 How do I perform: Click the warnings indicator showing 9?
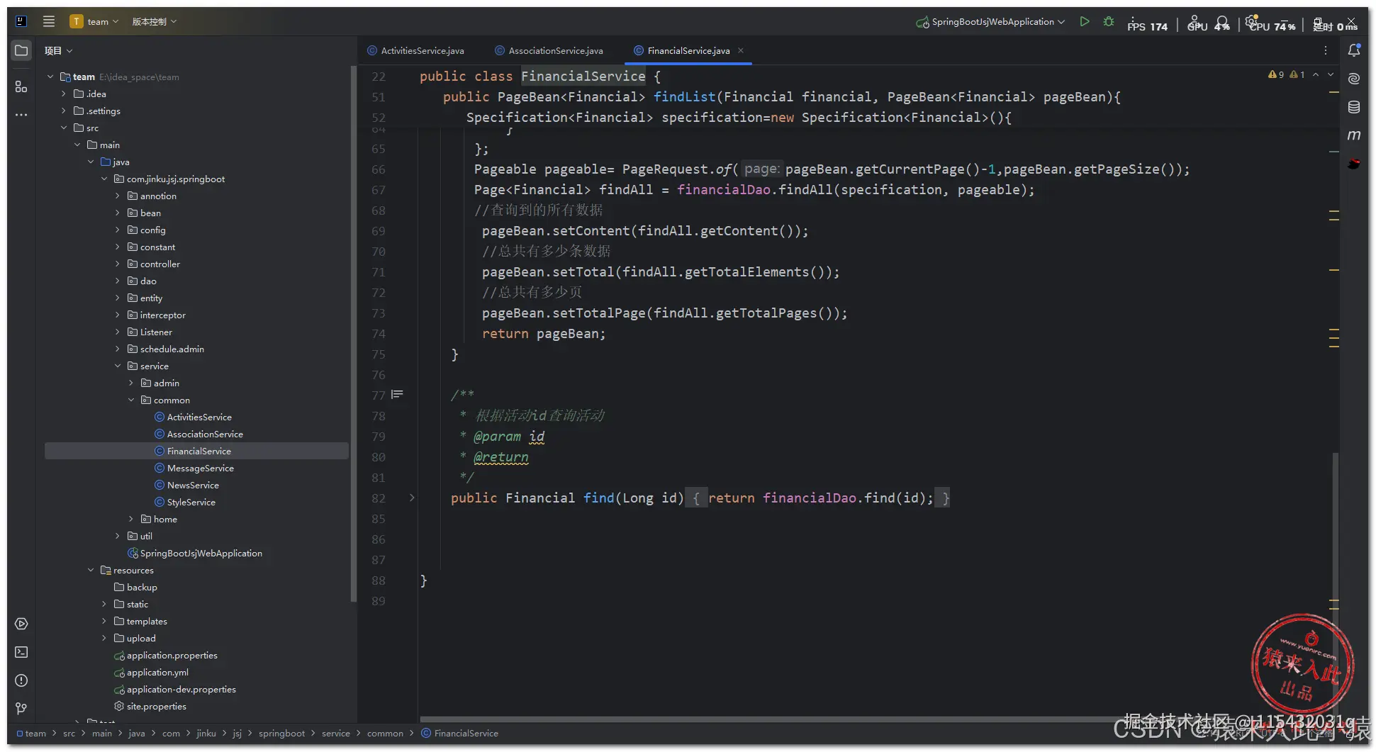pyautogui.click(x=1276, y=74)
